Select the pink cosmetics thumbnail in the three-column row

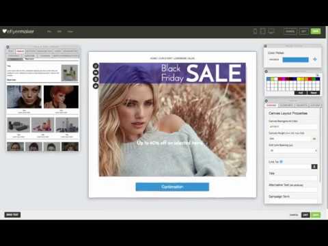coord(43,125)
